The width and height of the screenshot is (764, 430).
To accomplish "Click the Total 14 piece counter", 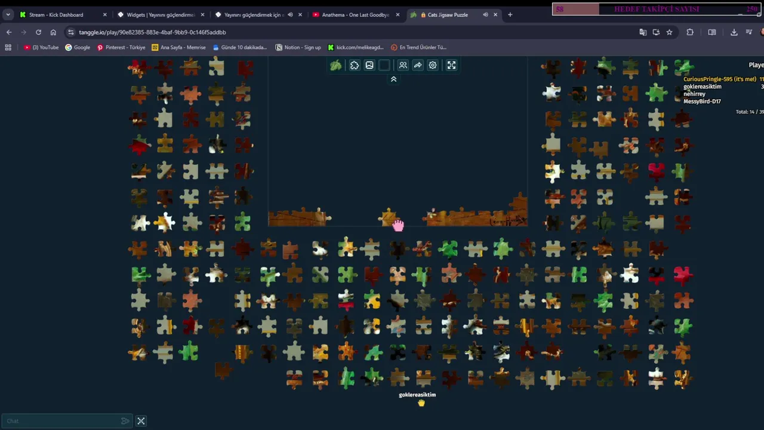I will [750, 112].
